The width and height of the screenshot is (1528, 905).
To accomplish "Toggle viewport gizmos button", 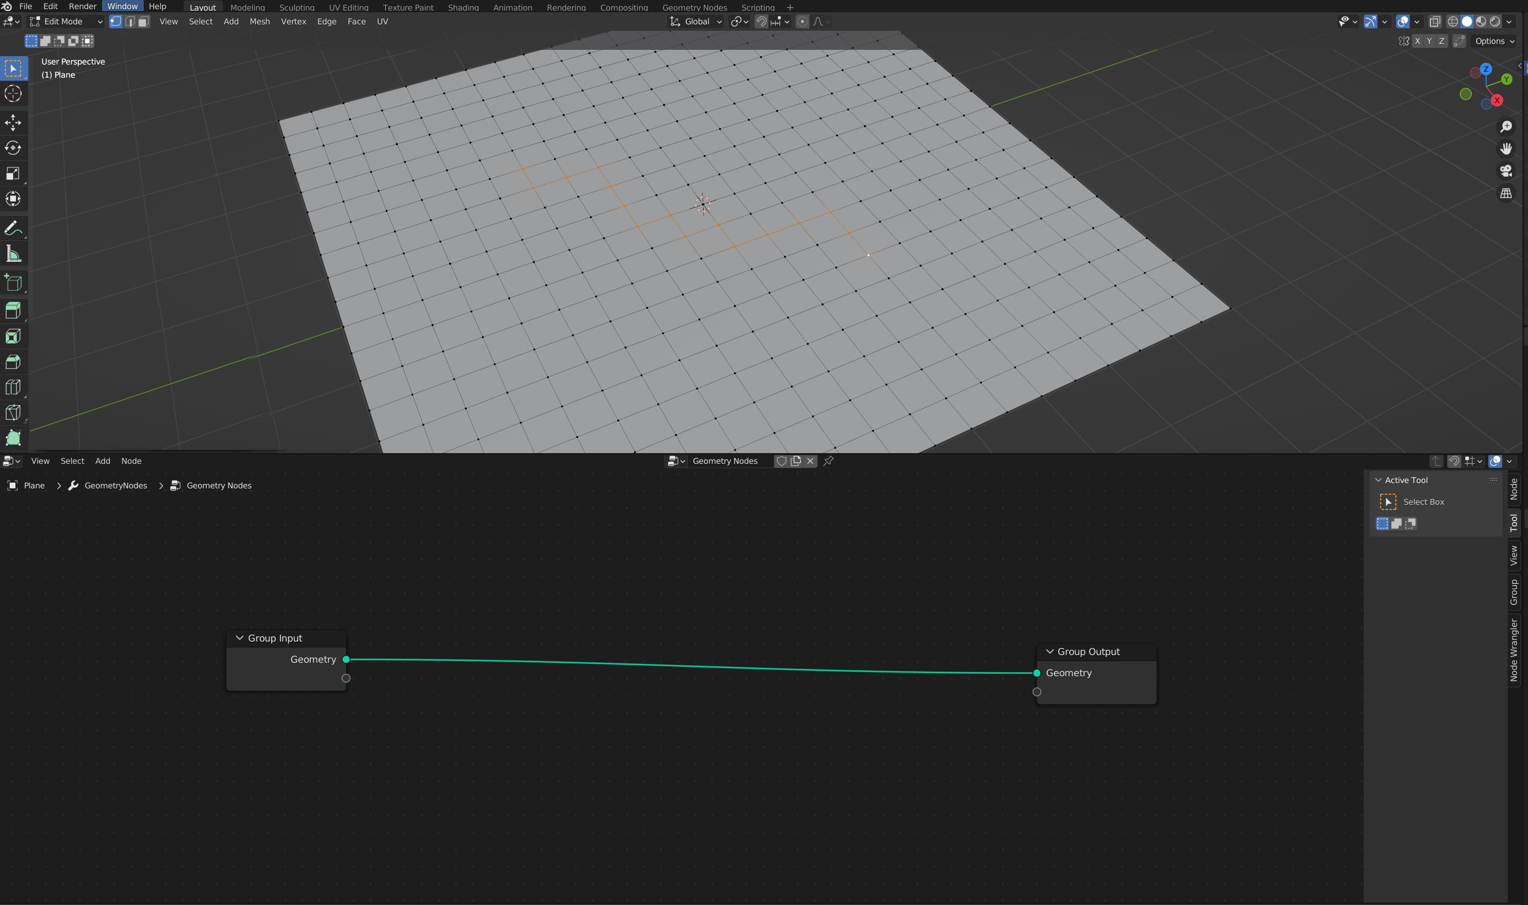I will tap(1370, 21).
